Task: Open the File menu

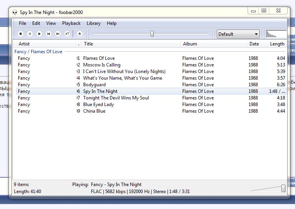Action: tap(23, 23)
